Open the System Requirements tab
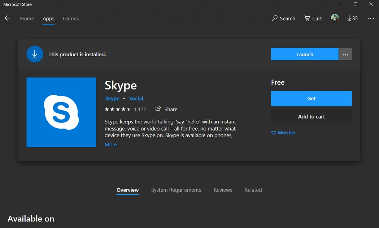The image size is (379, 228). click(x=176, y=190)
